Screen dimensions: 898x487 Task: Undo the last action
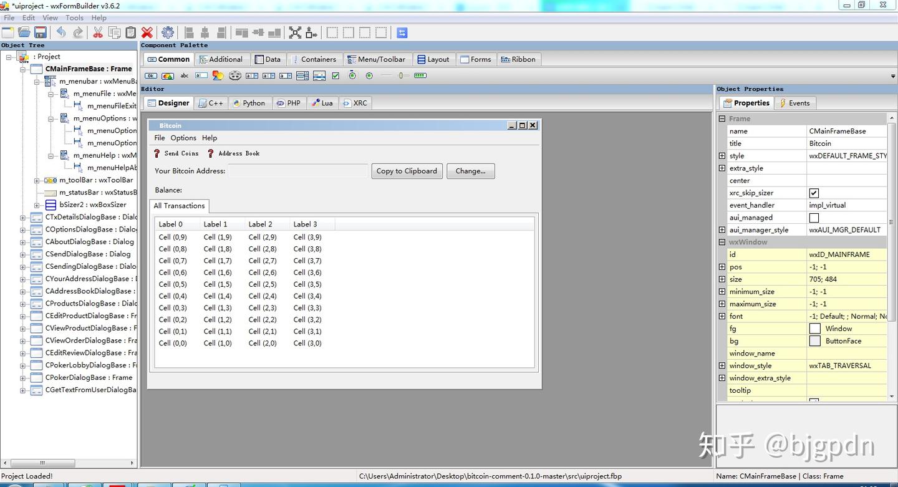61,32
